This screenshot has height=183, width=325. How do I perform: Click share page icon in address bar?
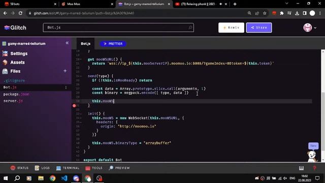pos(257,13)
